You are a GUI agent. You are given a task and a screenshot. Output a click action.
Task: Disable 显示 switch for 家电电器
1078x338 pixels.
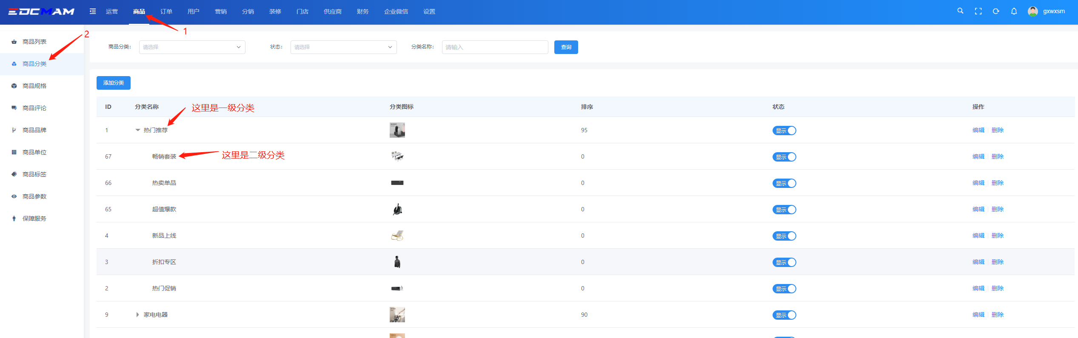pos(784,315)
